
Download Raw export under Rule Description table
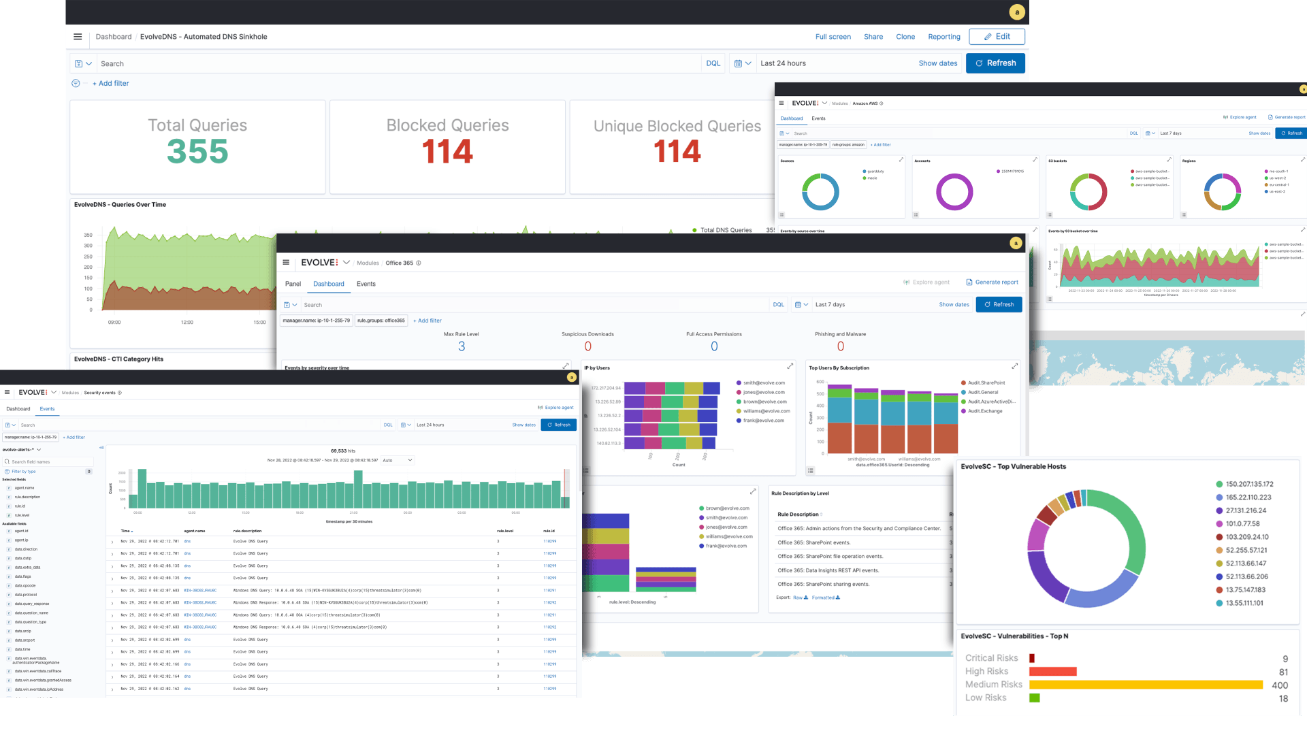click(x=800, y=598)
